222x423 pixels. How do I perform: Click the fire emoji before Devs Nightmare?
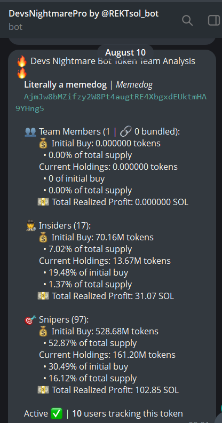click(x=22, y=61)
